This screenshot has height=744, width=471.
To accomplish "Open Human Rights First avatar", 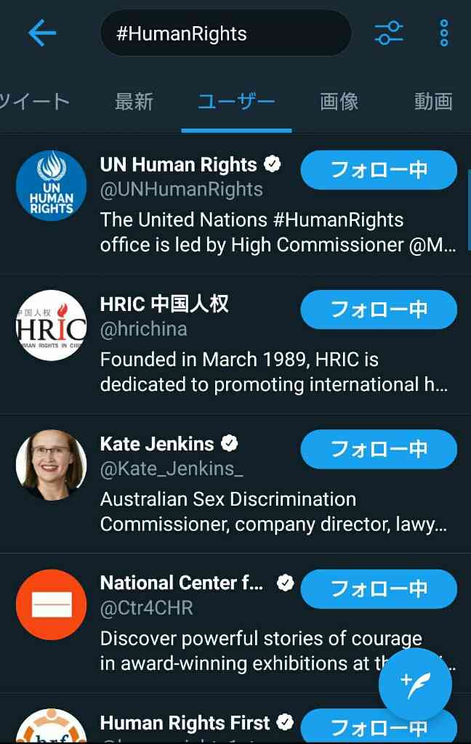I will point(52,727).
